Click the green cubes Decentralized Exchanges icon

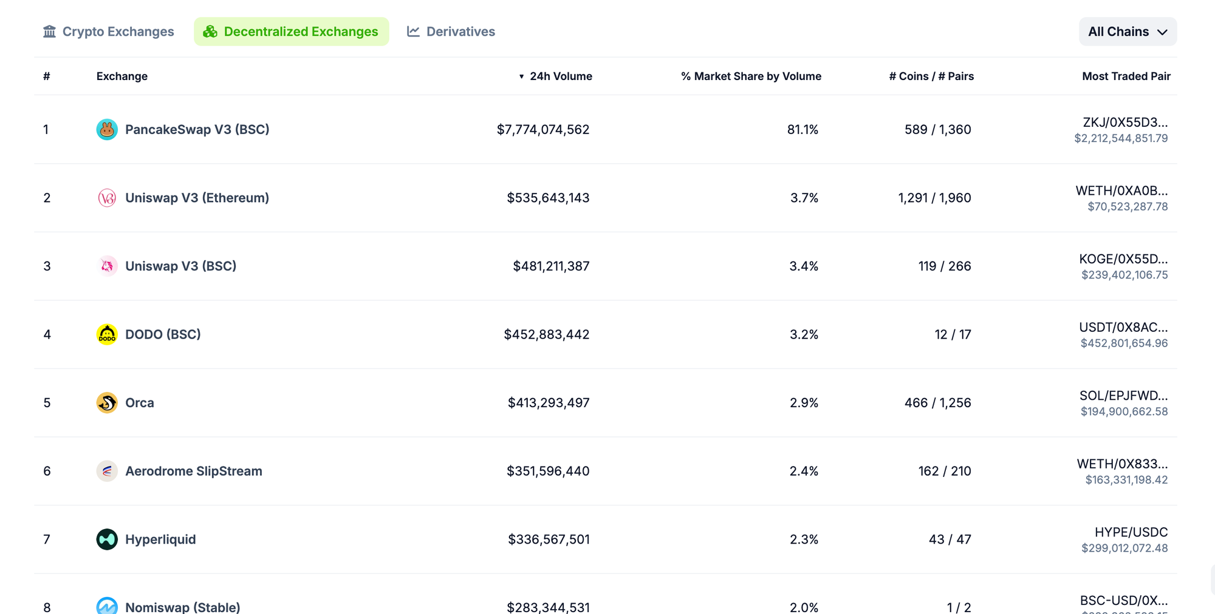[210, 32]
